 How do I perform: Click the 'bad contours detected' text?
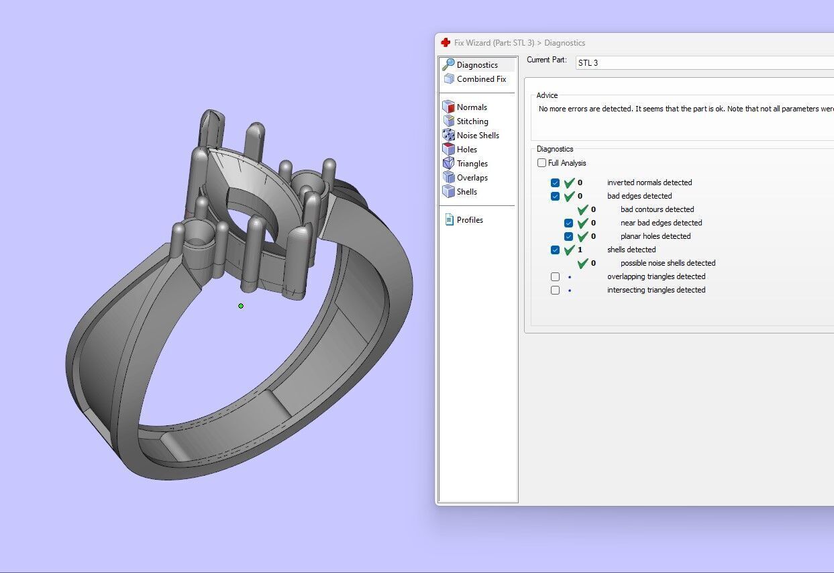(657, 209)
